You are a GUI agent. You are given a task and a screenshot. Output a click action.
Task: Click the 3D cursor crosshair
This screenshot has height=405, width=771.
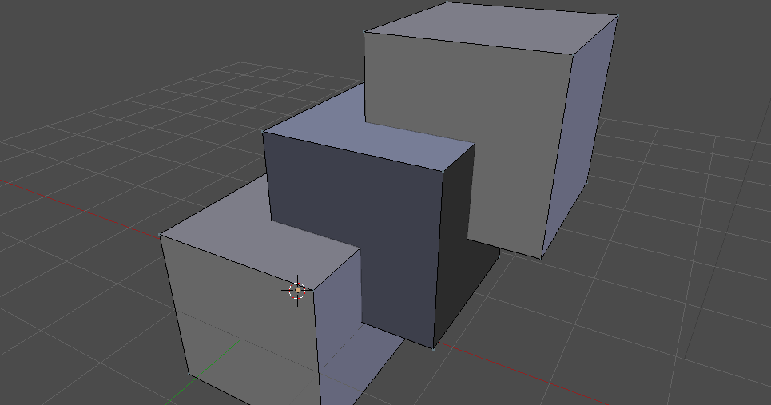[297, 291]
